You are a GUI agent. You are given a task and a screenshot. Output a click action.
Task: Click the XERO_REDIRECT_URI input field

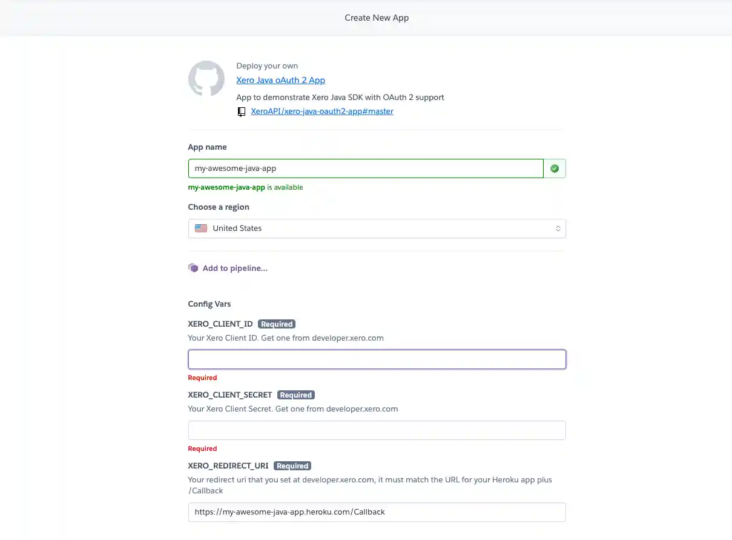[x=377, y=512]
